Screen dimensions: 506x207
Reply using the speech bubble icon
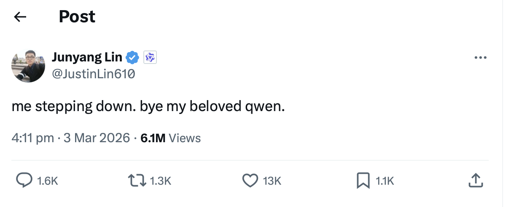[x=24, y=180]
